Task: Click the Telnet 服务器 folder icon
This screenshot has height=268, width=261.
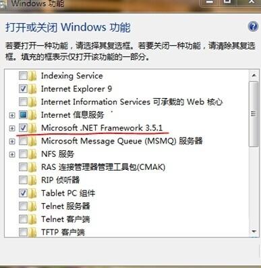Action: pos(32,206)
